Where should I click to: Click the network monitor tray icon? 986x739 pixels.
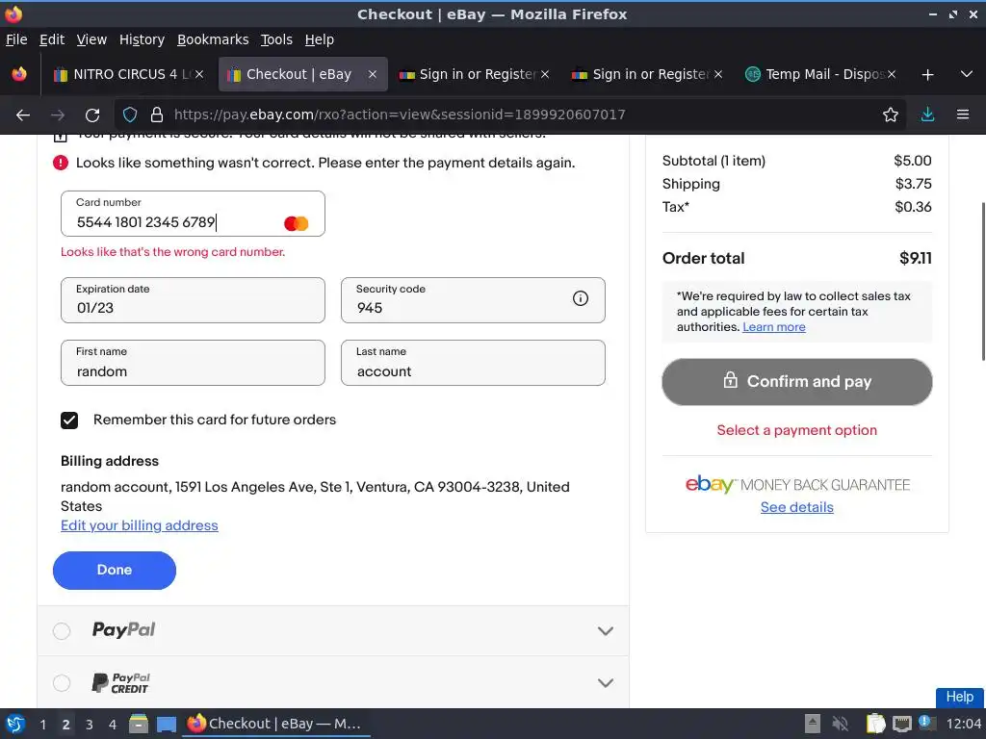tap(901, 724)
